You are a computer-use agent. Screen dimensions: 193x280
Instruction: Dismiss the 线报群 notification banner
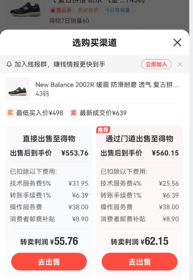(180, 64)
